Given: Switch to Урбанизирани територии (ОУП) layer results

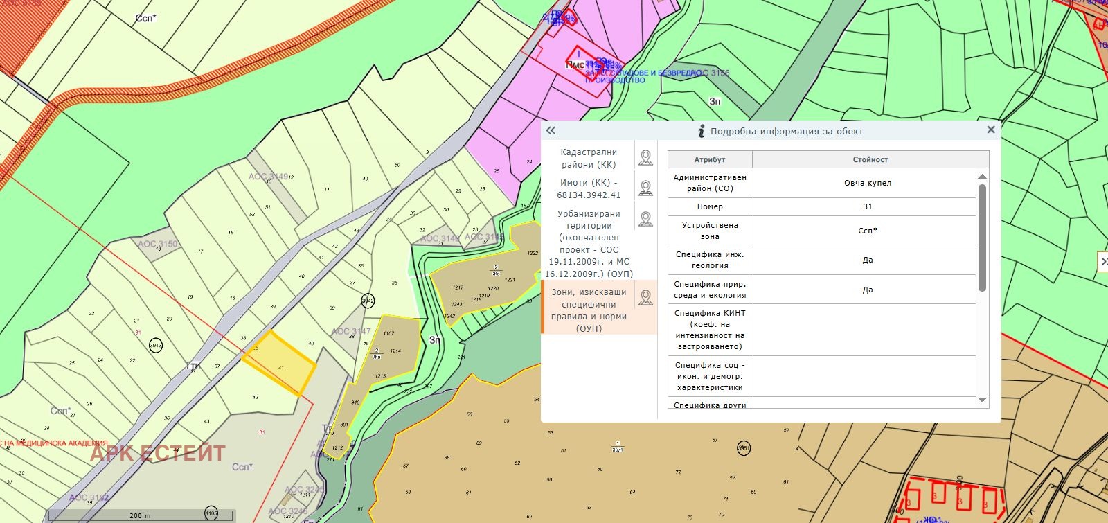Looking at the screenshot, I should 588,243.
